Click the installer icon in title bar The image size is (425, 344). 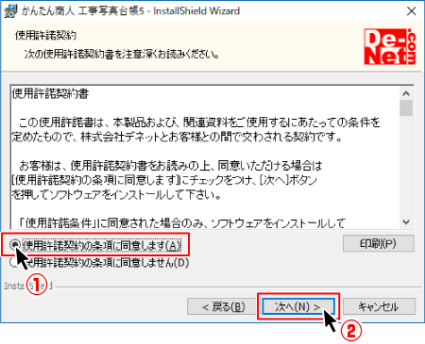(x=10, y=11)
